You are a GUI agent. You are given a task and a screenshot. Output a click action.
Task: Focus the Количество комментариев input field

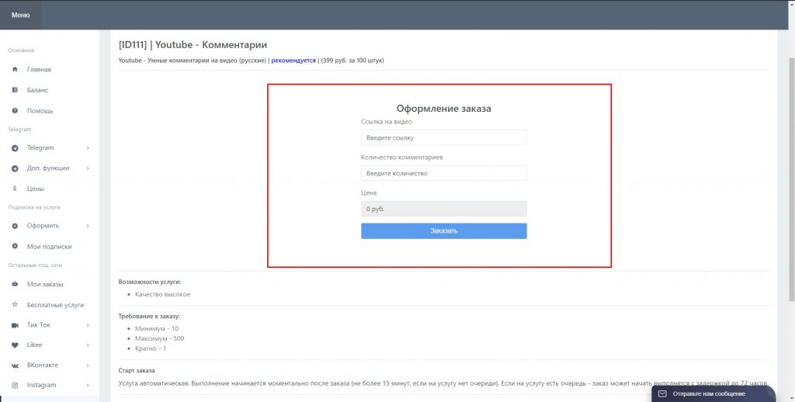click(x=443, y=173)
